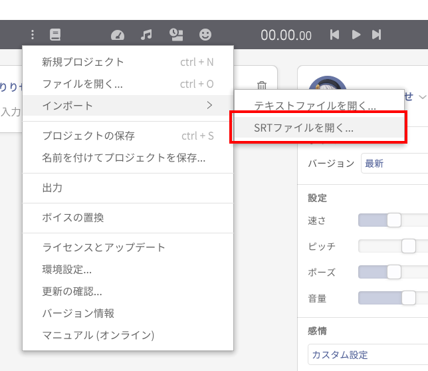Open マニュアル (オンライン)
Viewport: 428px width, 371px height.
pyautogui.click(x=128, y=335)
